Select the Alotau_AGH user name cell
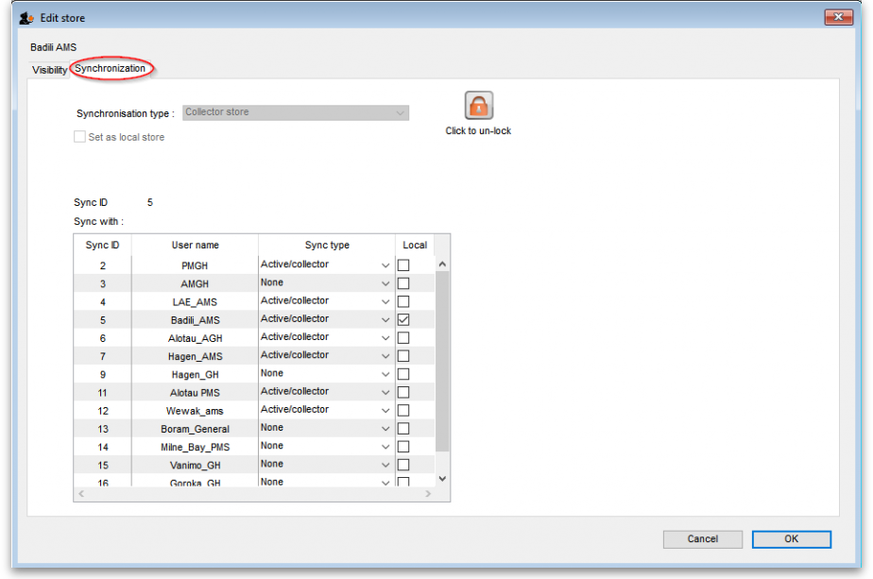The image size is (873, 579). (x=195, y=338)
